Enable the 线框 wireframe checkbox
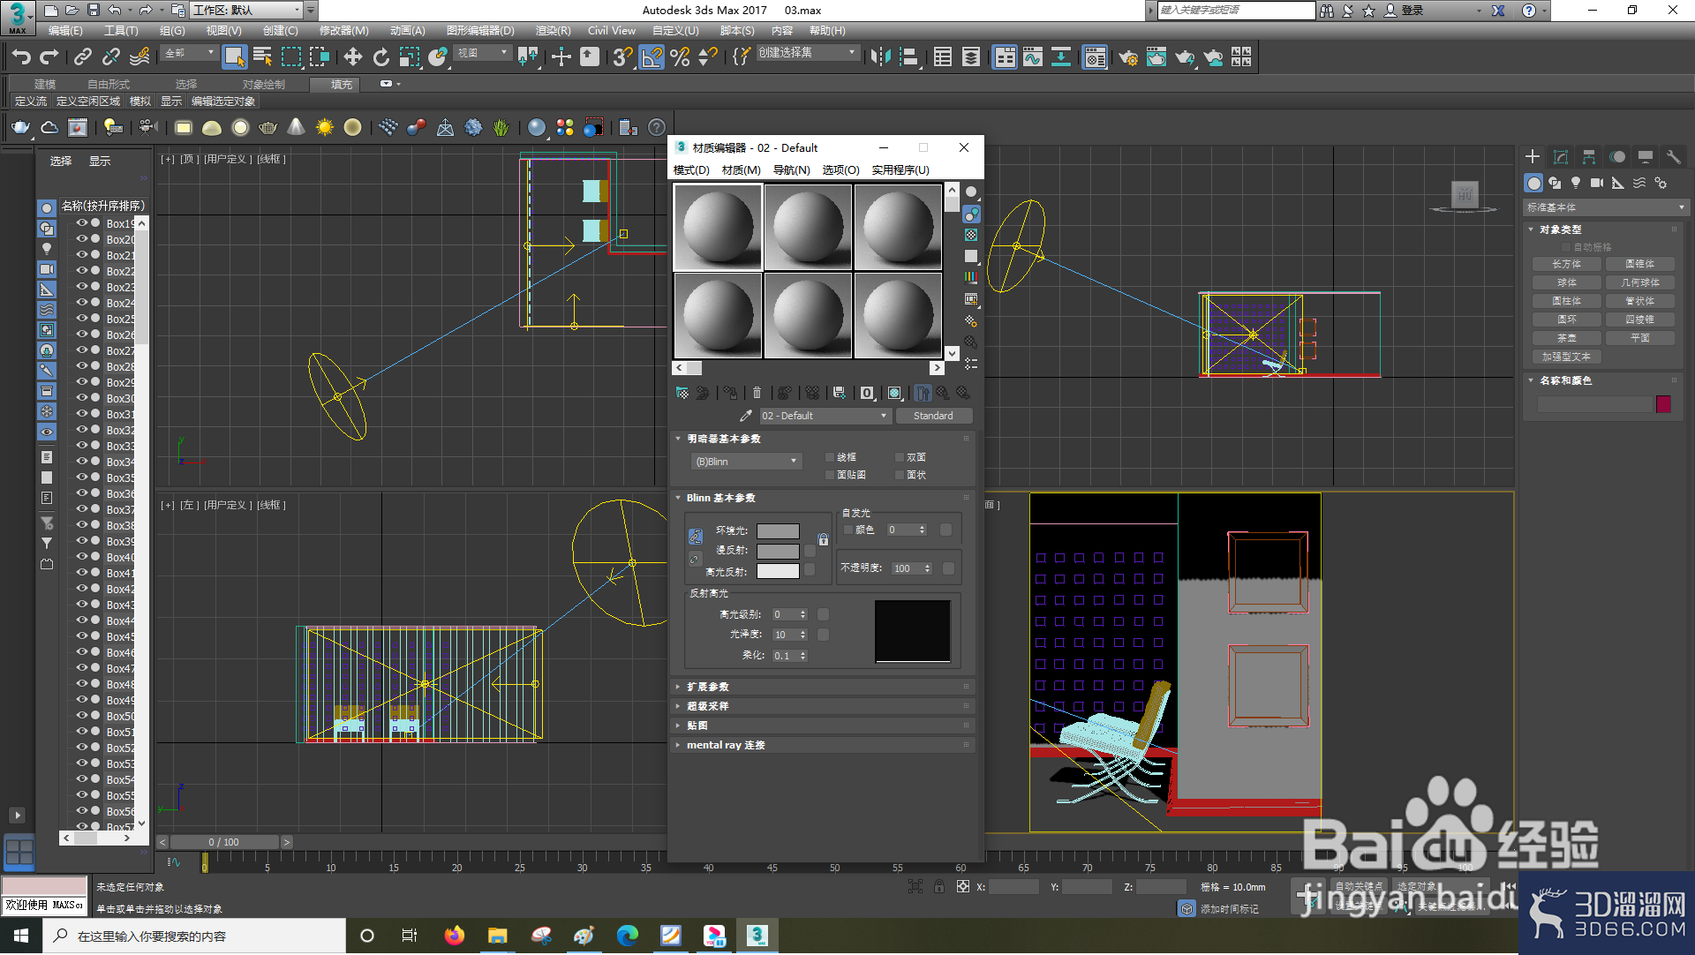The image size is (1695, 955). (830, 457)
